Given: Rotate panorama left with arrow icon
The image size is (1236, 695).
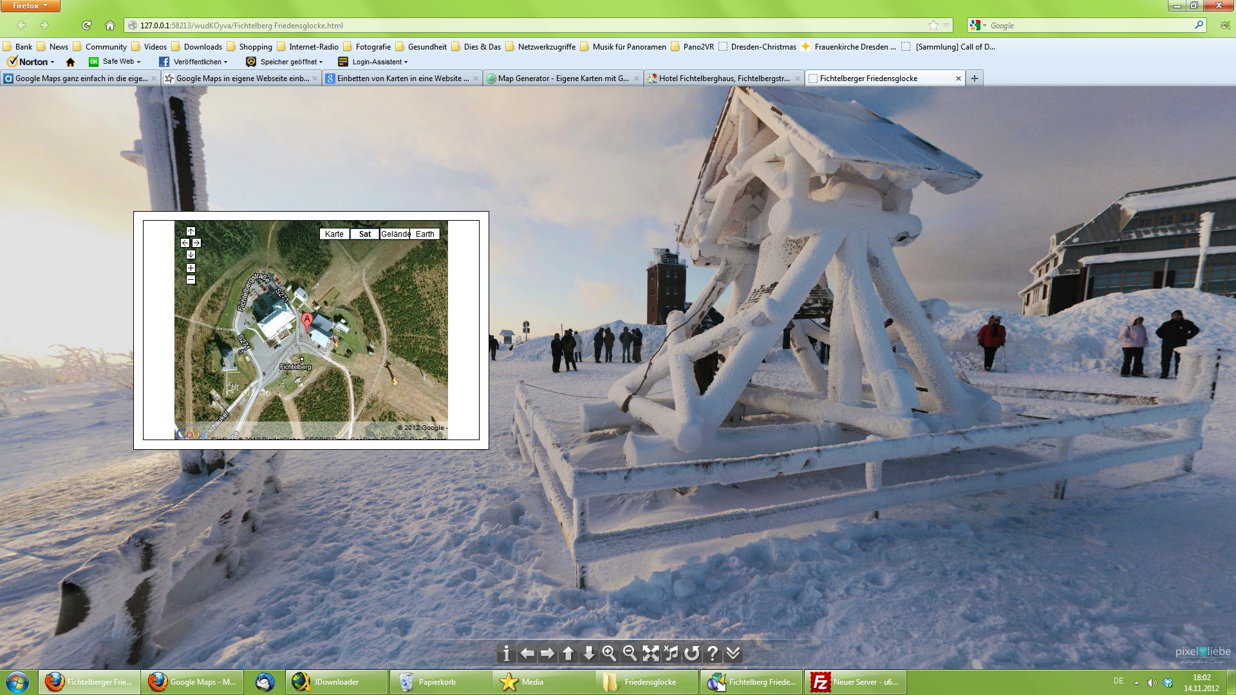Looking at the screenshot, I should 527,653.
